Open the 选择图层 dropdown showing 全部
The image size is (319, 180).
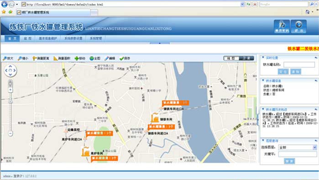pyautogui.click(x=298, y=148)
